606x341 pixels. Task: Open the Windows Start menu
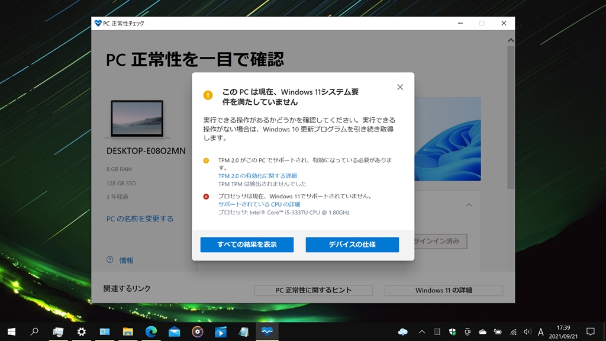pos(11,332)
